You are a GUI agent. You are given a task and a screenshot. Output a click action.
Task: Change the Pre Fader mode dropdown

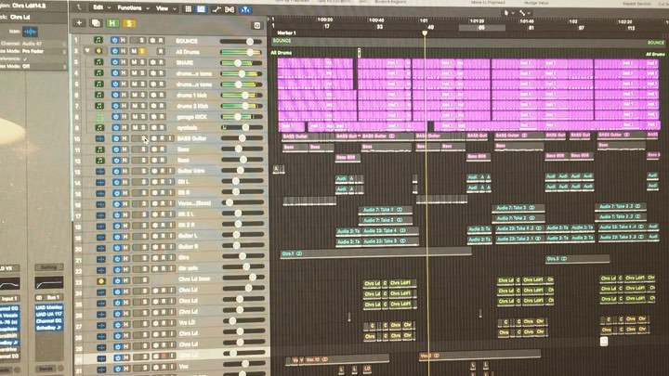44,51
